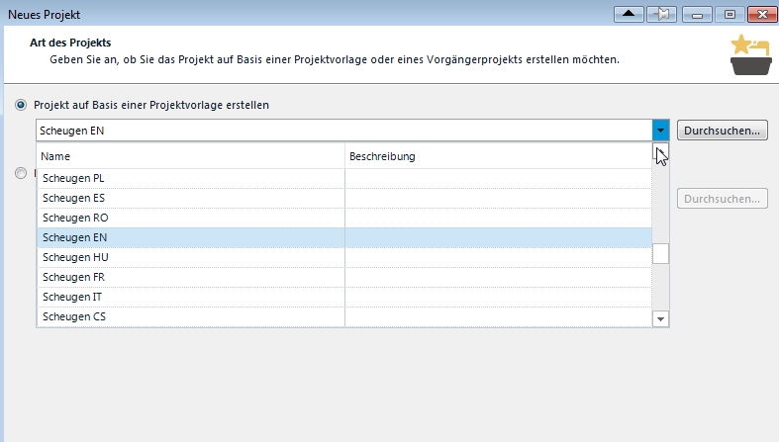Image resolution: width=779 pixels, height=442 pixels.
Task: Click the disabled lower Durchsuchen... button
Action: point(722,199)
